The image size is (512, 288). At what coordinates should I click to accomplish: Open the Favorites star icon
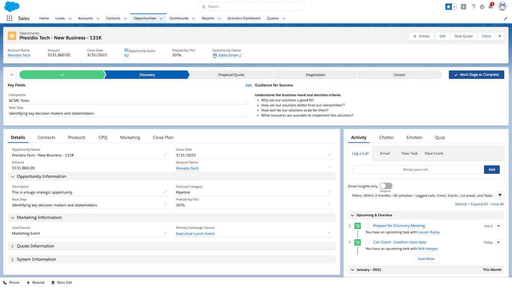pos(448,6)
